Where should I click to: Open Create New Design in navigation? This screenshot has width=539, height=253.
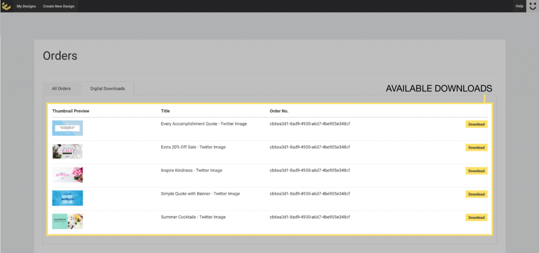59,6
